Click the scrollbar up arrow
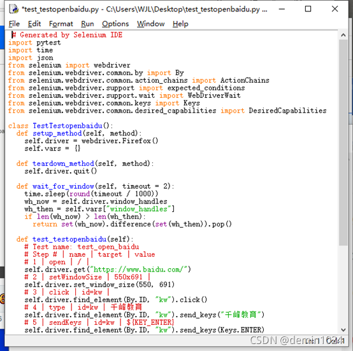 tap(343, 35)
